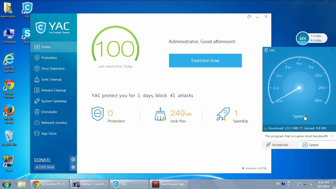Viewport: 336px width, 189px height.
Task: Open Google Chrome desktop shortcut
Action: click(x=9, y=89)
